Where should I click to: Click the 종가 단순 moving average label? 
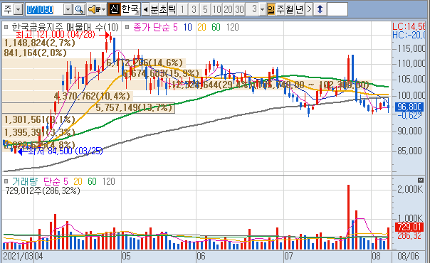(152, 28)
